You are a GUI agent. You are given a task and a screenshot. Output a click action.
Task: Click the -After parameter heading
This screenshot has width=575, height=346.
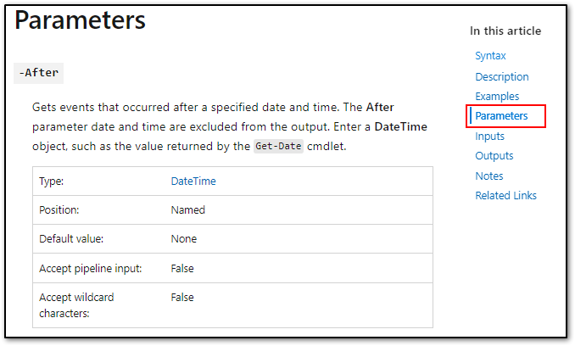[x=38, y=73]
